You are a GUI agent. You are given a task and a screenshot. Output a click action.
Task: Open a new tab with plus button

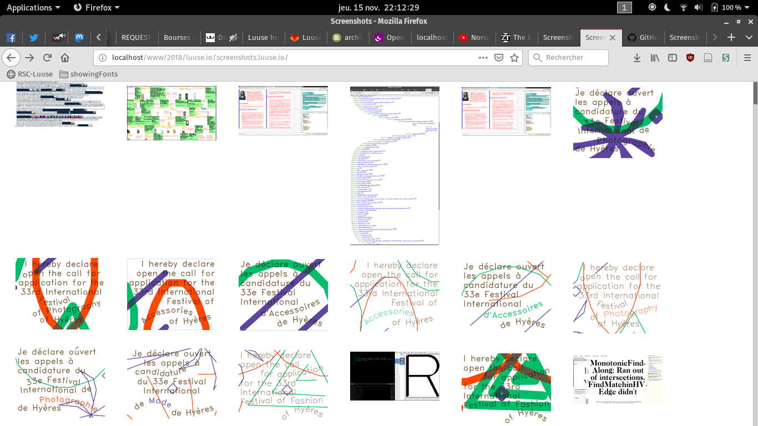(x=731, y=38)
